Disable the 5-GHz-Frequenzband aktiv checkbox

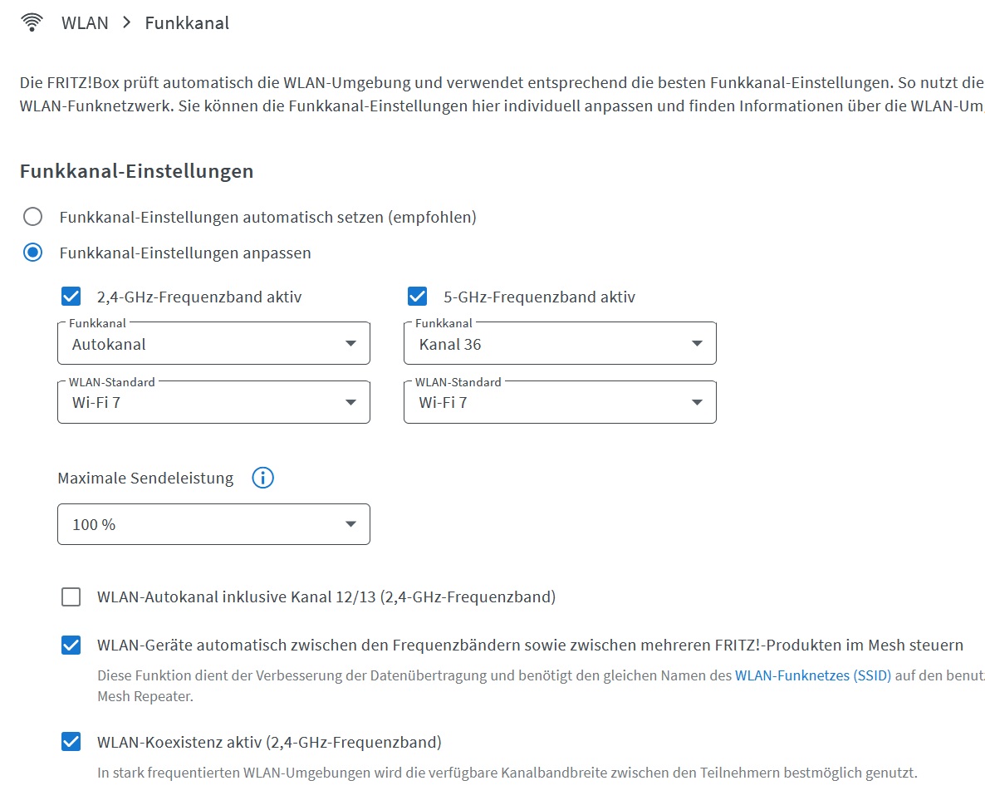(417, 296)
